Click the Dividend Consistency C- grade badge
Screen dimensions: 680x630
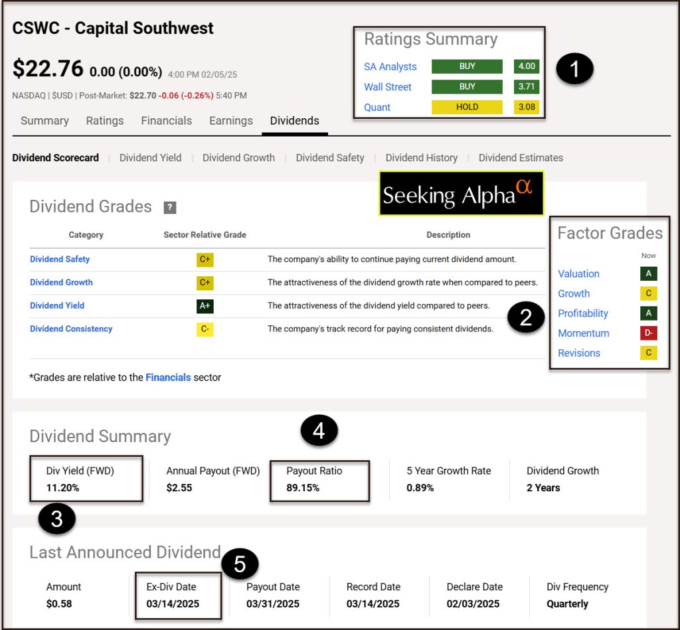[205, 329]
